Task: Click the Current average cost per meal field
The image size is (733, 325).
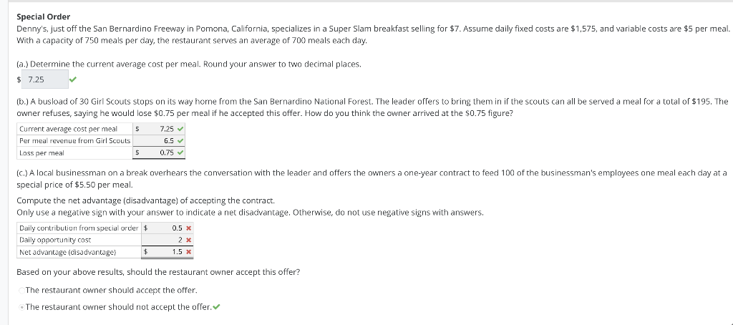Action: pyautogui.click(x=159, y=129)
